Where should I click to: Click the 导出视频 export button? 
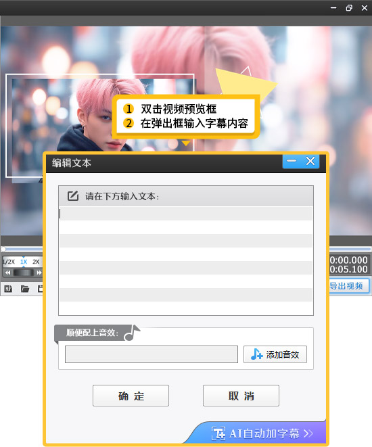click(348, 285)
